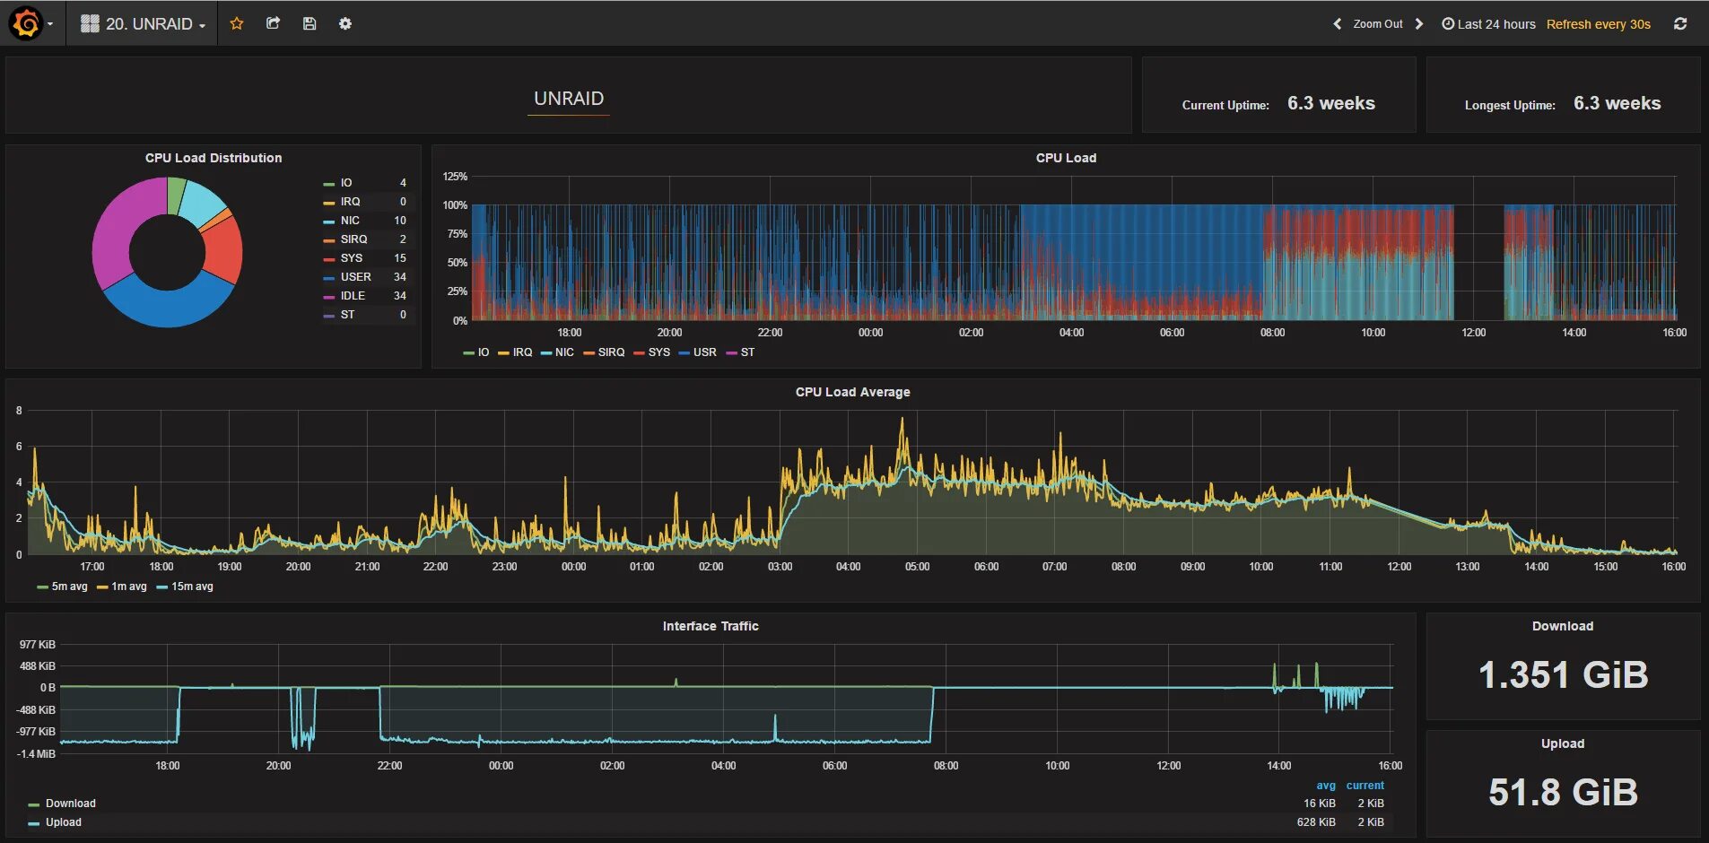Open dashboard settings gear
Screen dimensions: 1709x843
coord(345,24)
